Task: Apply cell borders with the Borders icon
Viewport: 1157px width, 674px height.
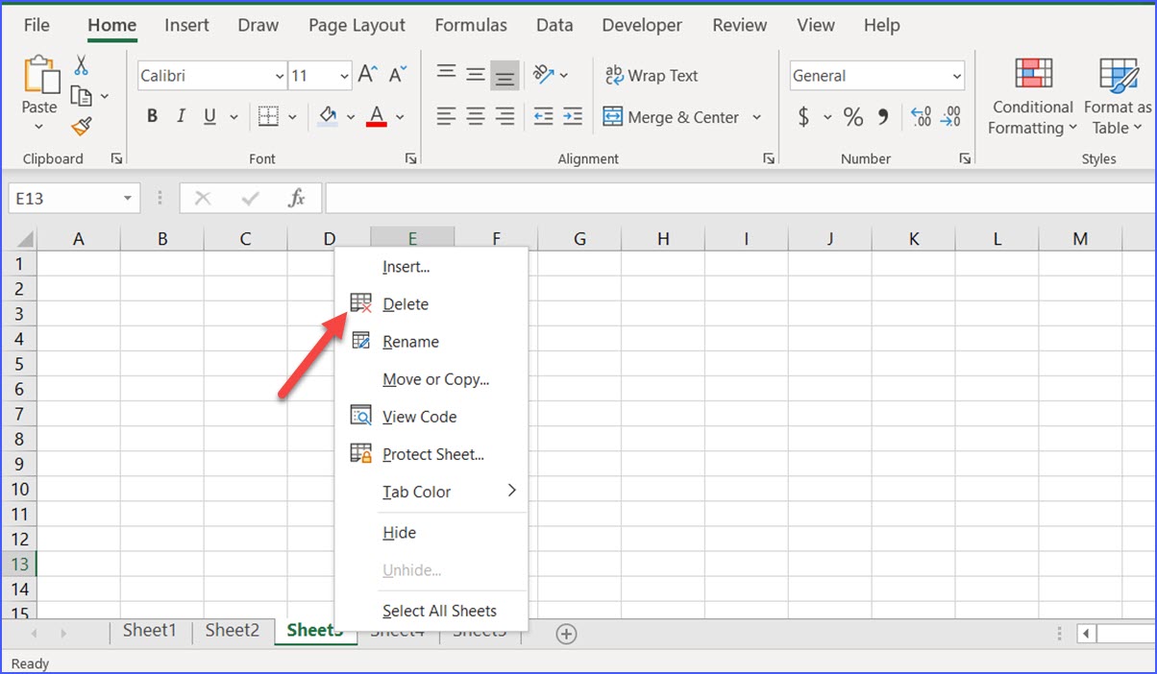Action: (268, 117)
